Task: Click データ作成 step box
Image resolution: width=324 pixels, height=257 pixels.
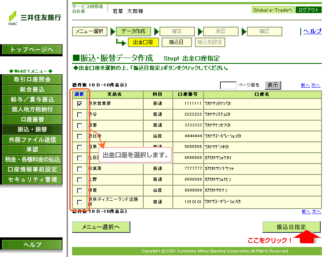Action: [133, 31]
